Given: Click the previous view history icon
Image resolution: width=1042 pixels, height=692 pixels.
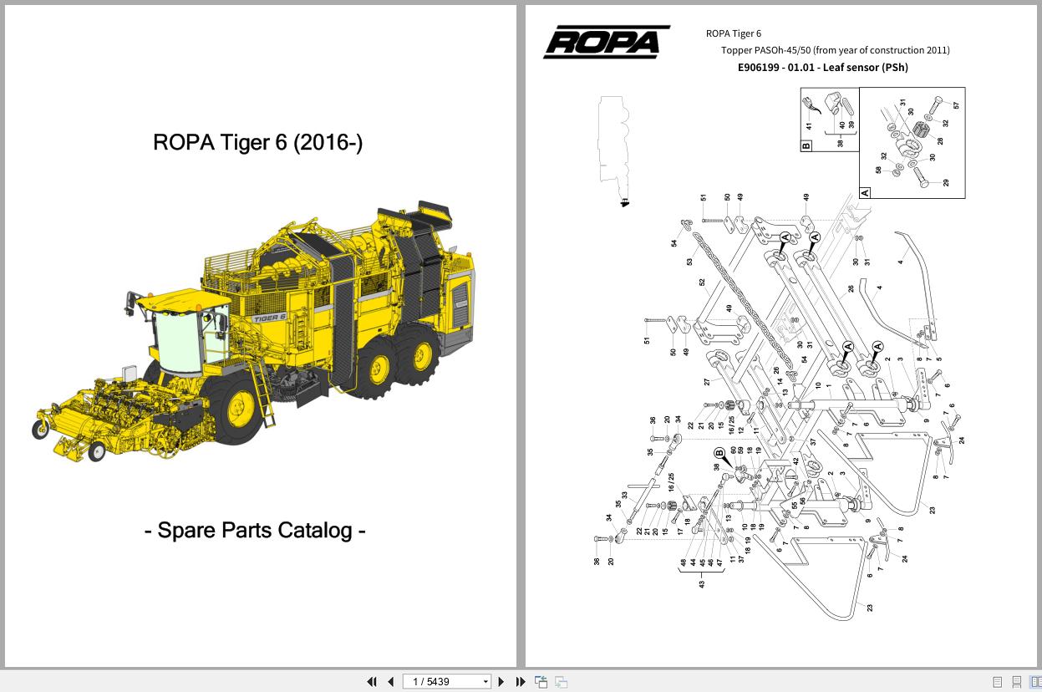Looking at the screenshot, I should point(541,682).
